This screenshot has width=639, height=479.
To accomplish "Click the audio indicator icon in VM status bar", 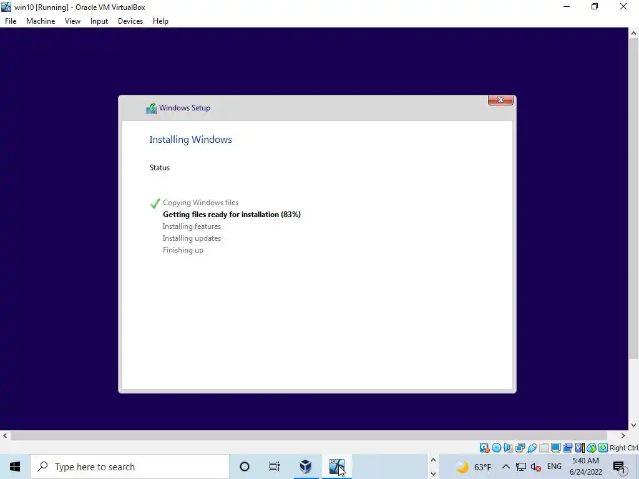I will pyautogui.click(x=508, y=448).
